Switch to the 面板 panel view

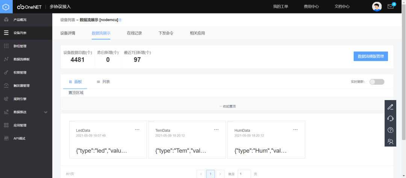[x=75, y=82]
